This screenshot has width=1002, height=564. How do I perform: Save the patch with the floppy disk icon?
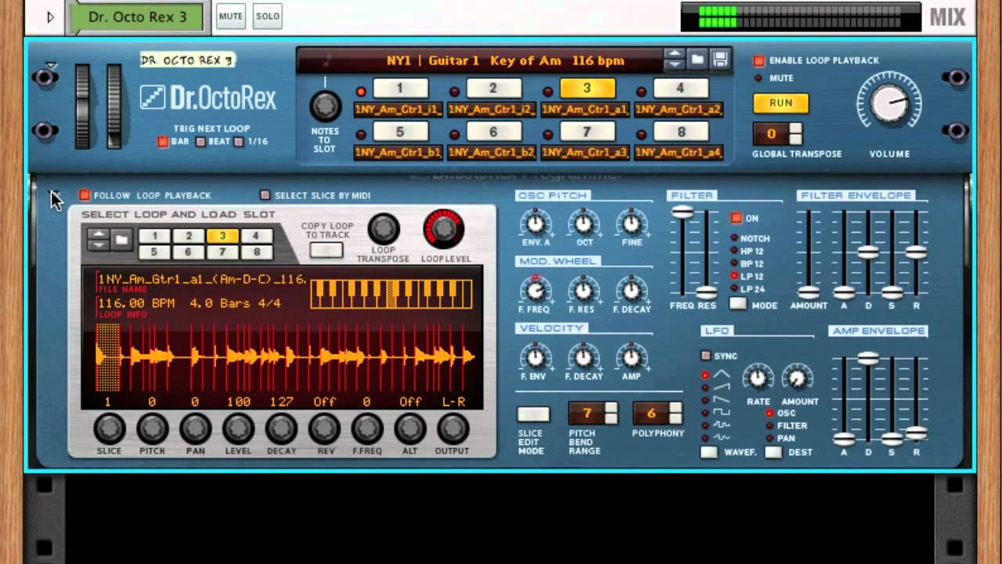[720, 60]
